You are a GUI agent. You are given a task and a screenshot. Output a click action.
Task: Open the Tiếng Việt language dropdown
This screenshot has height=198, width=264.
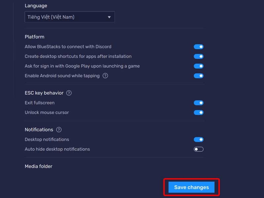[70, 17]
